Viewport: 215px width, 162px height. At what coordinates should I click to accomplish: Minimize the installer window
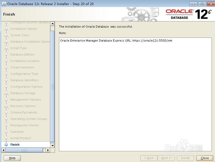[x=193, y=4]
